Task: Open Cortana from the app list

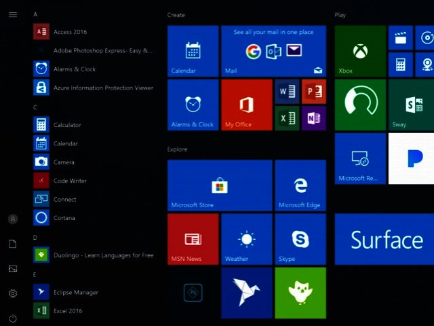Action: tap(94, 217)
